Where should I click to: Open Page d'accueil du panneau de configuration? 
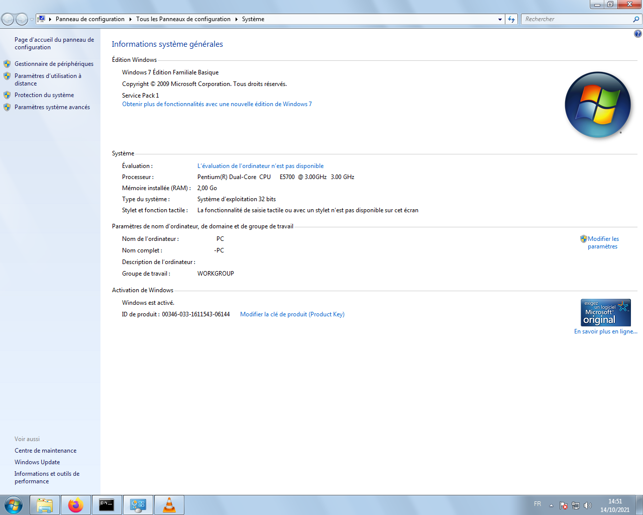pos(54,43)
